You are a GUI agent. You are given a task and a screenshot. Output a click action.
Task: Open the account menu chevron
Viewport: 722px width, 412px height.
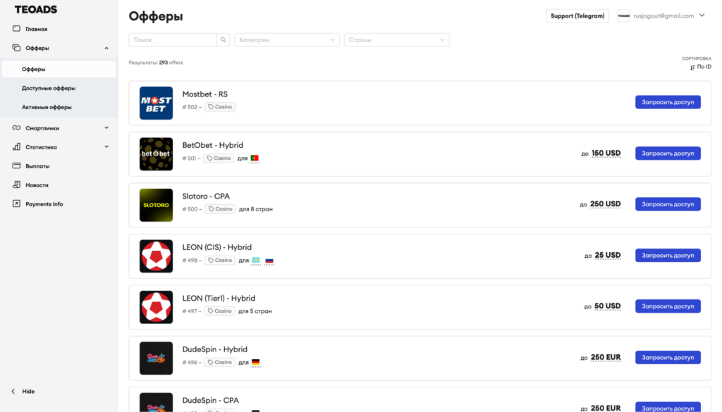tap(702, 15)
